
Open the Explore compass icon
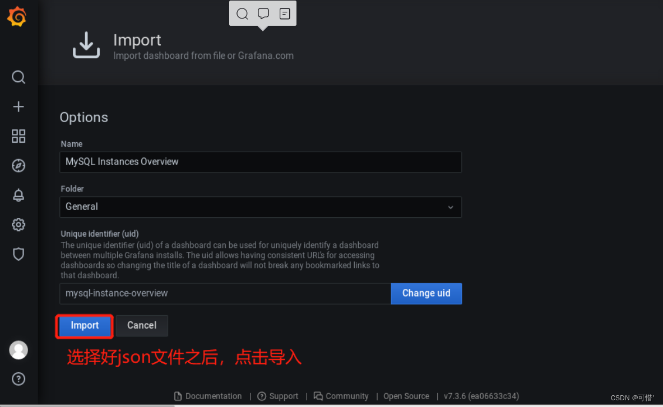point(18,166)
